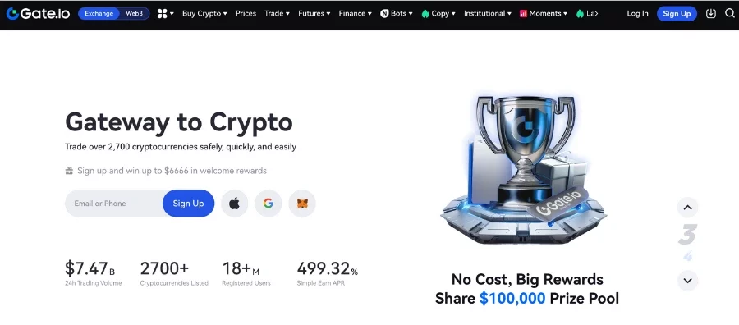Switch to the Web3 toggle option

point(135,14)
